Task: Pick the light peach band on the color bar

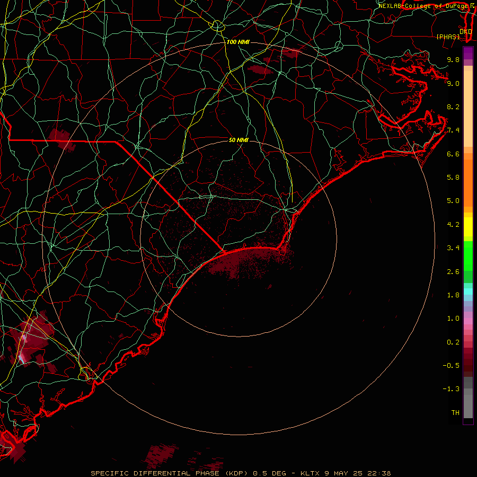Action: (x=468, y=109)
